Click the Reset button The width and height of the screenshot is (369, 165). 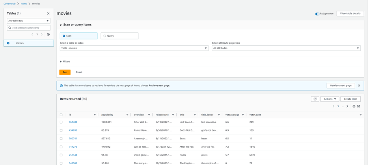coord(79,72)
